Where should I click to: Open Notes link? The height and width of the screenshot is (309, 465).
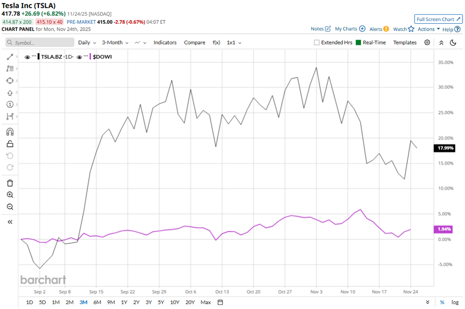pos(321,29)
